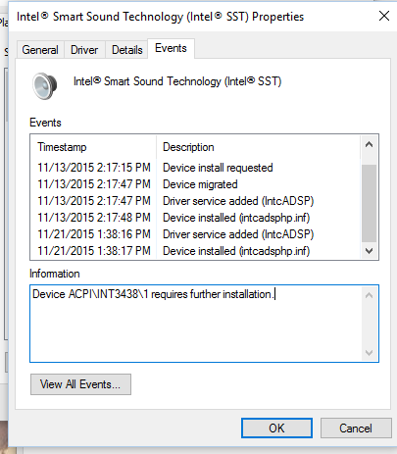This screenshot has width=397, height=454.
Task: Select the 2:17:47 PM Driver service added event
Action: [x=196, y=201]
